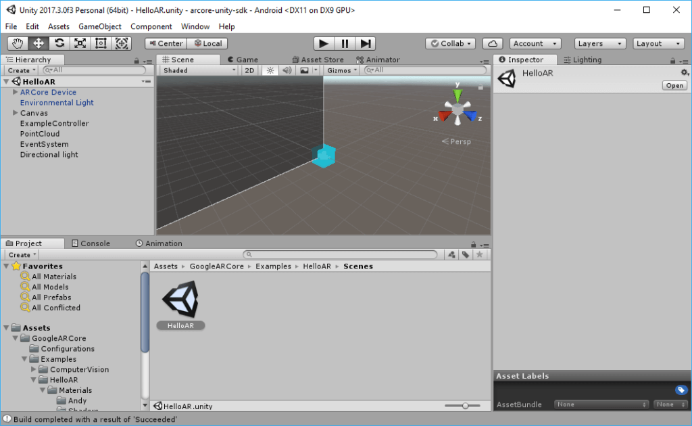The width and height of the screenshot is (692, 426).
Task: Select the Rotate tool
Action: tap(59, 43)
